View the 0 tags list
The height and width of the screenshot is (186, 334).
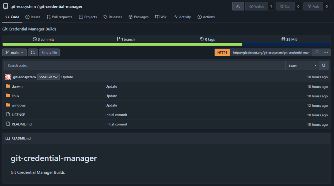[207, 39]
